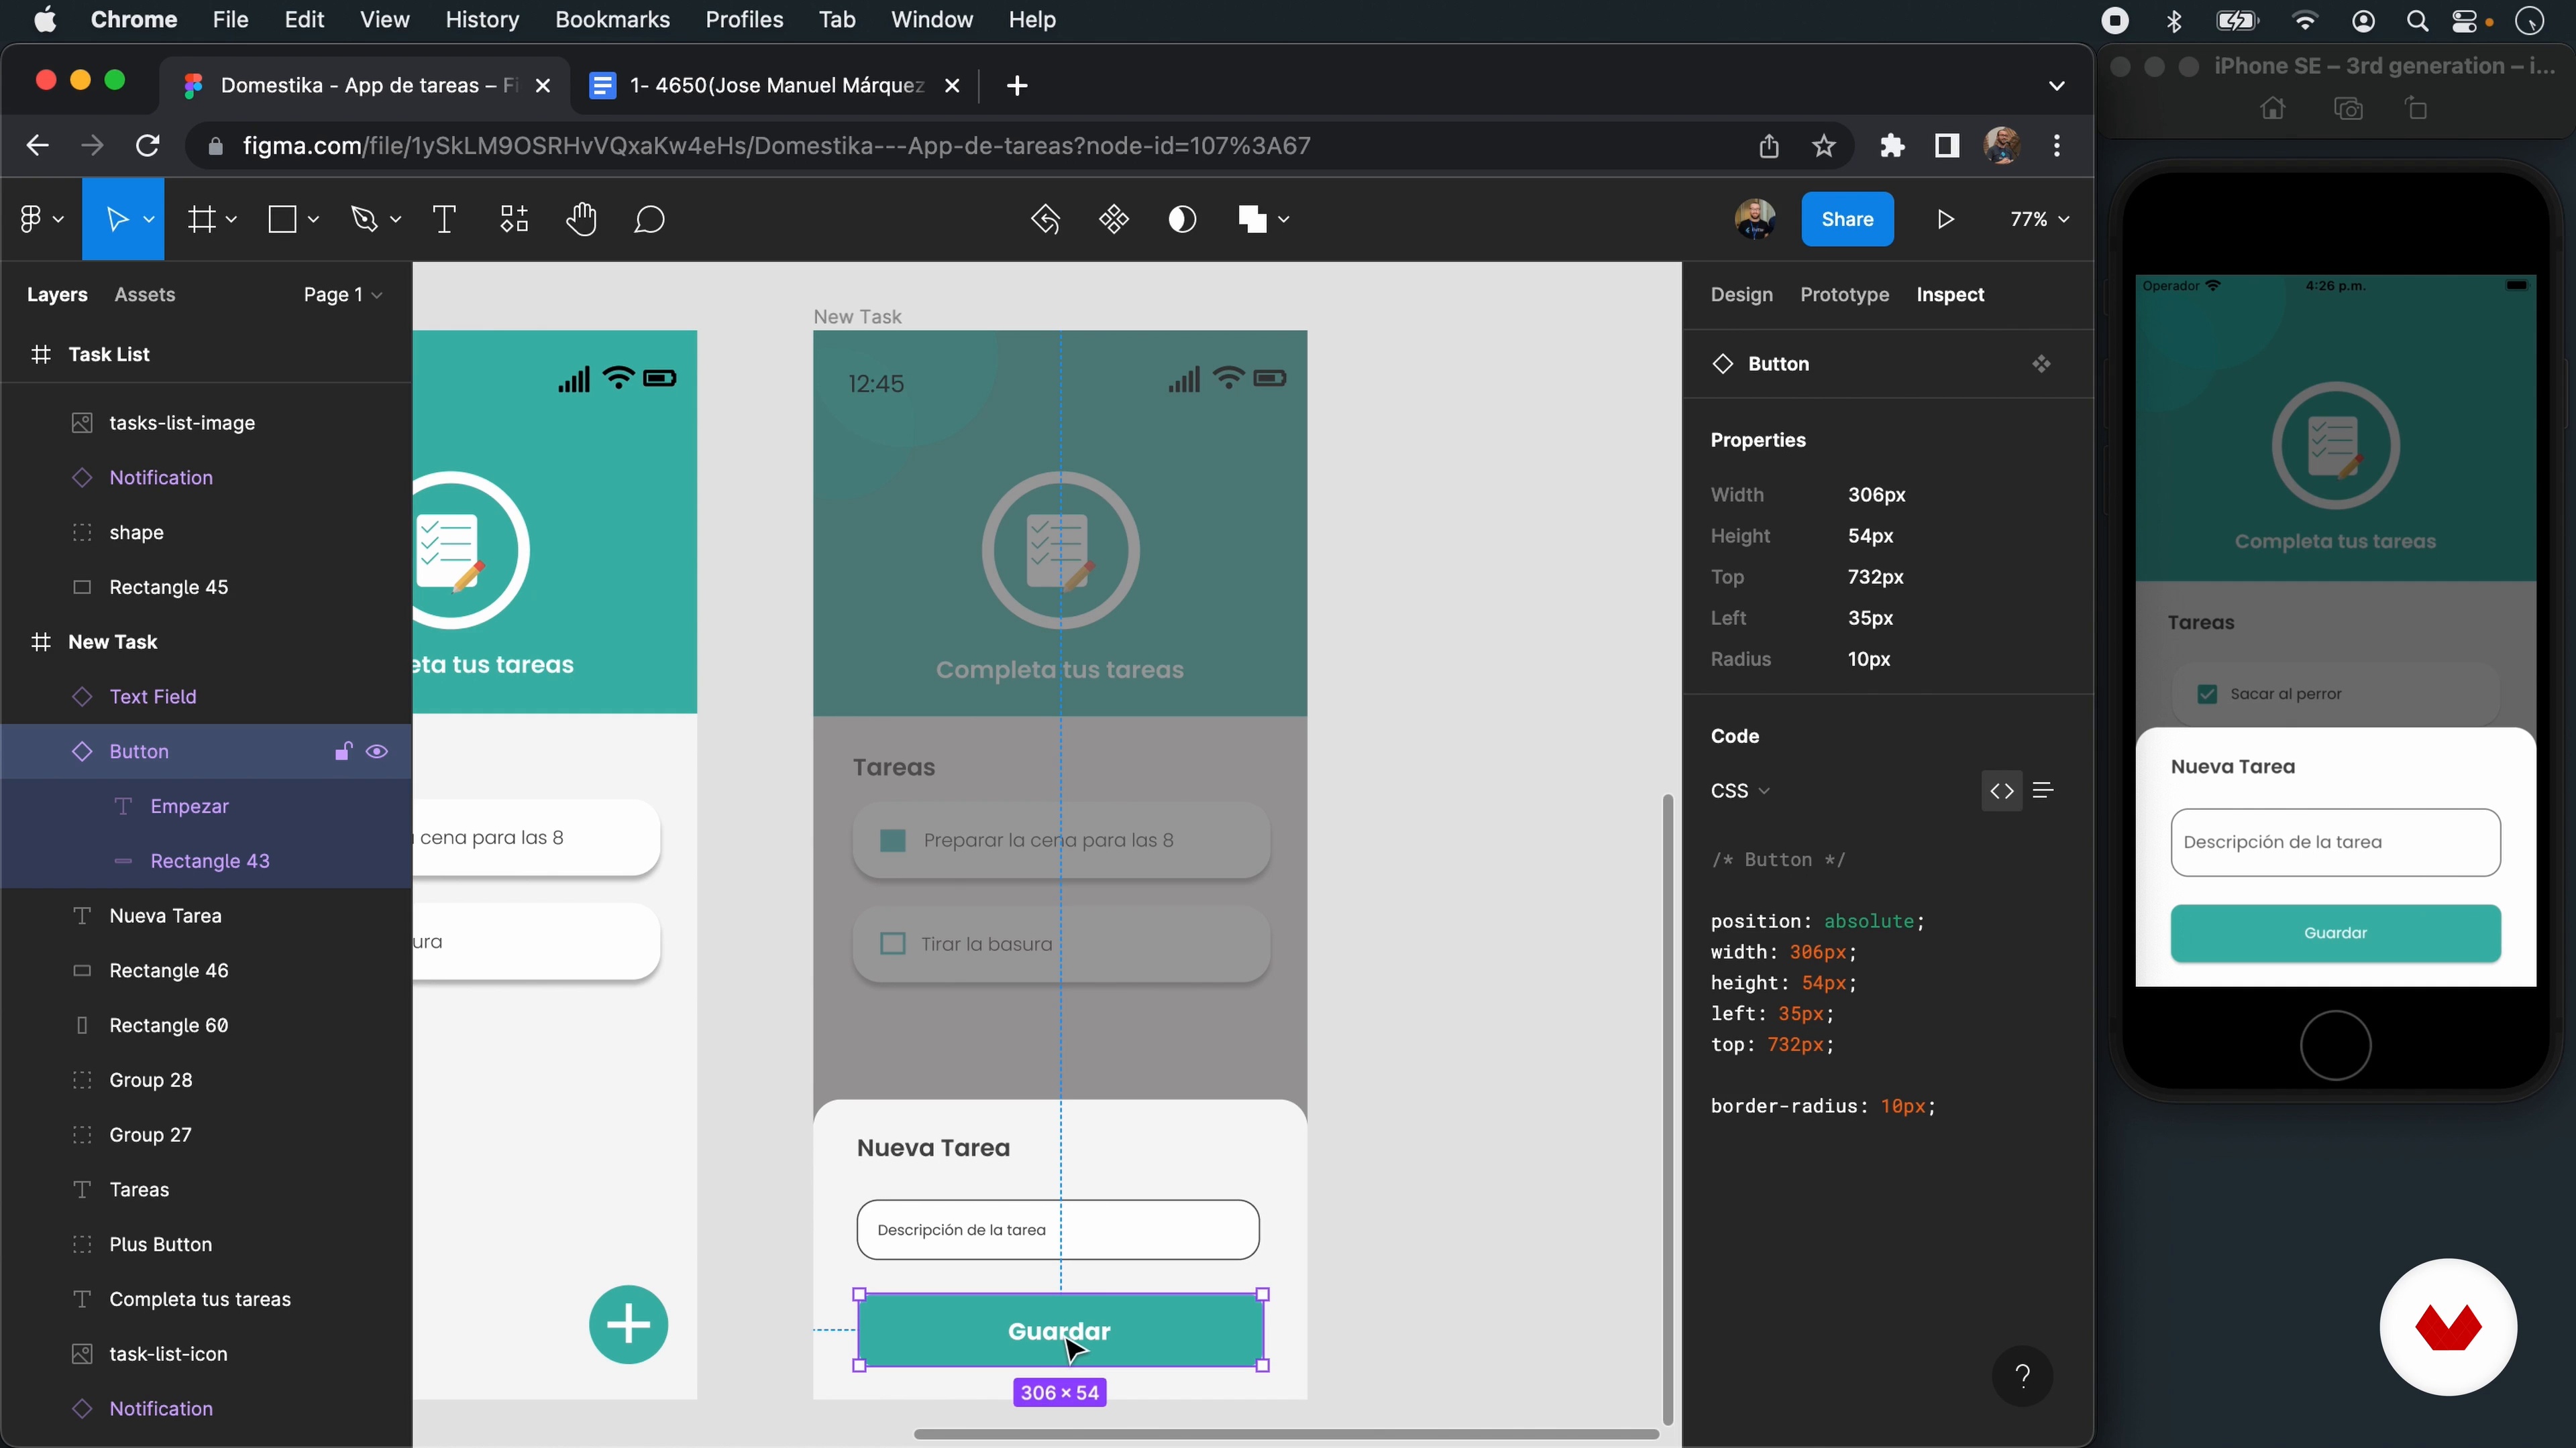Toggle visibility of the Button layer
Image resolution: width=2576 pixels, height=1448 pixels.
(x=377, y=751)
